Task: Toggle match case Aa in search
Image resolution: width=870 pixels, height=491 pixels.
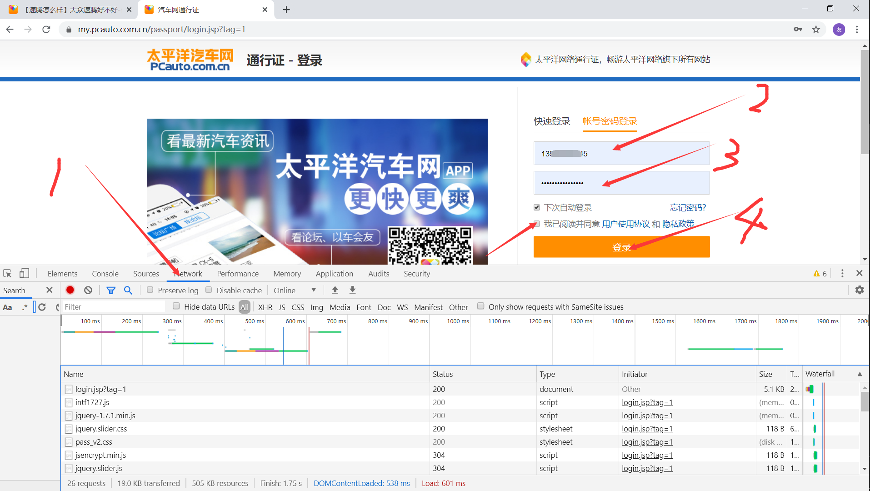Action: coord(7,307)
